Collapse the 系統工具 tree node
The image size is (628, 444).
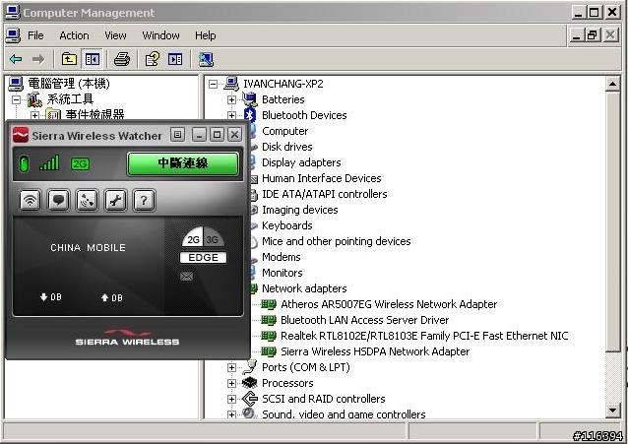point(16,99)
